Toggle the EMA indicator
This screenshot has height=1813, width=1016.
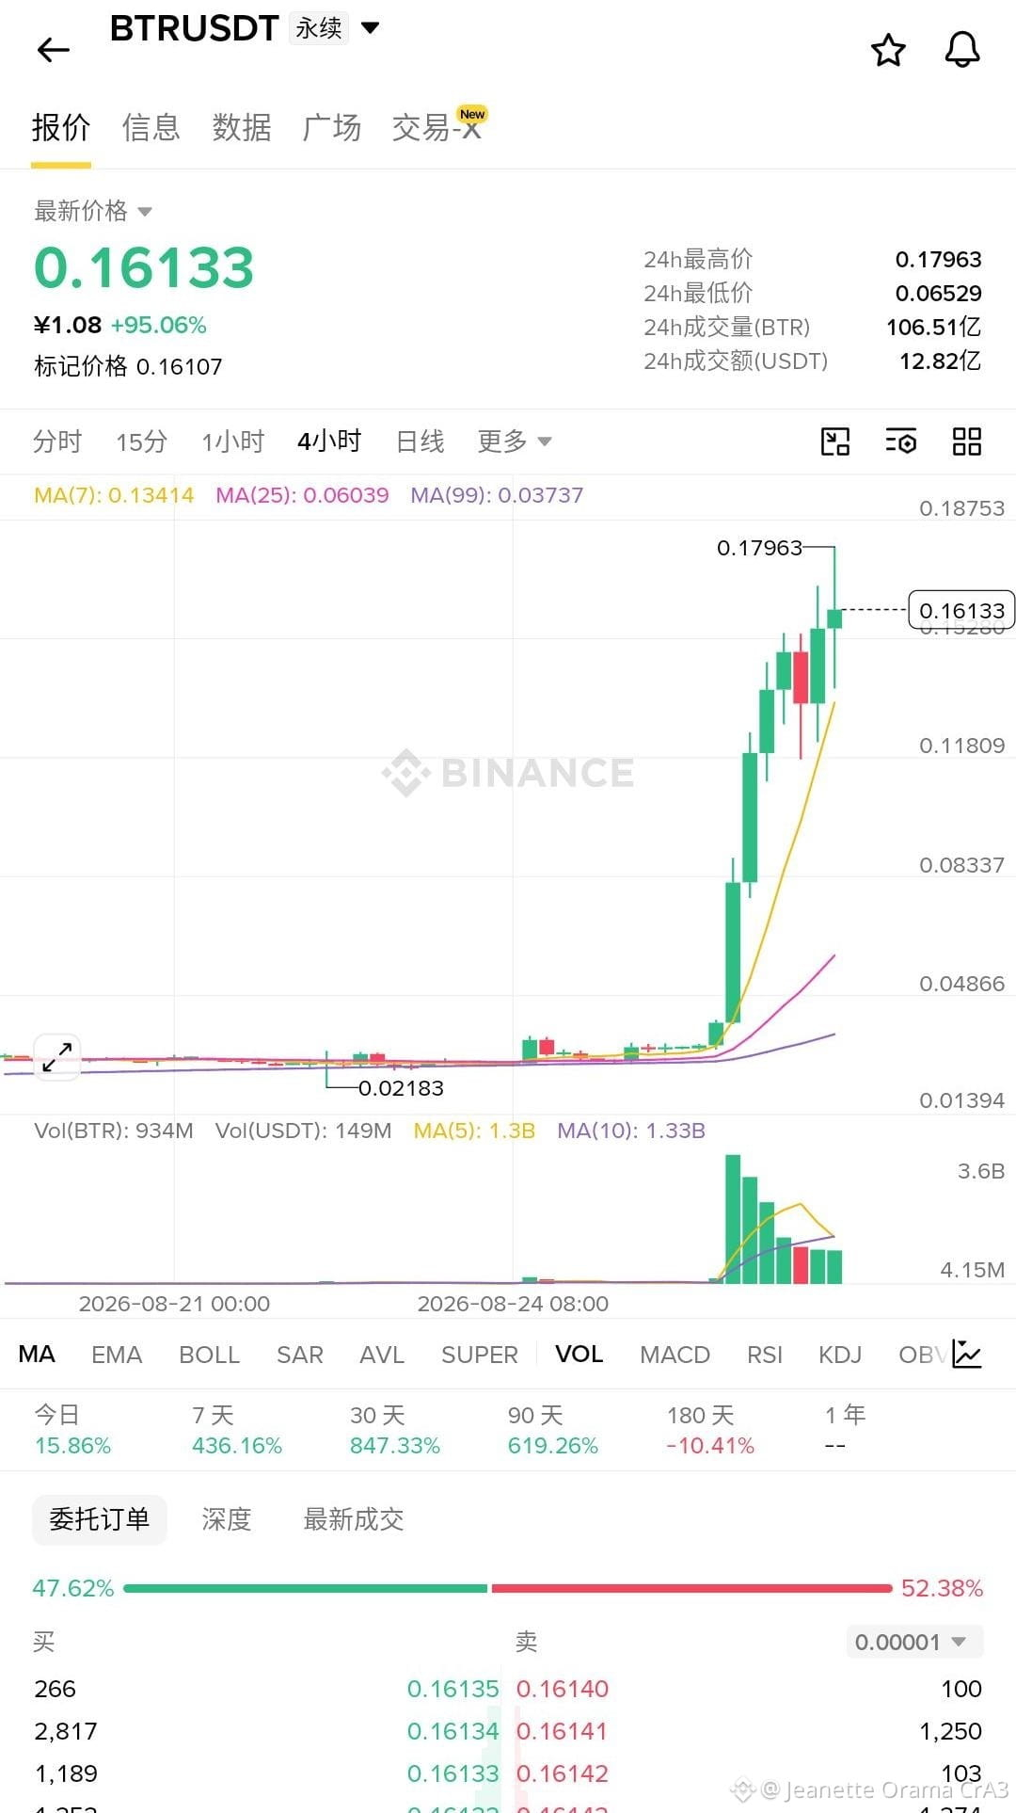coord(117,1354)
